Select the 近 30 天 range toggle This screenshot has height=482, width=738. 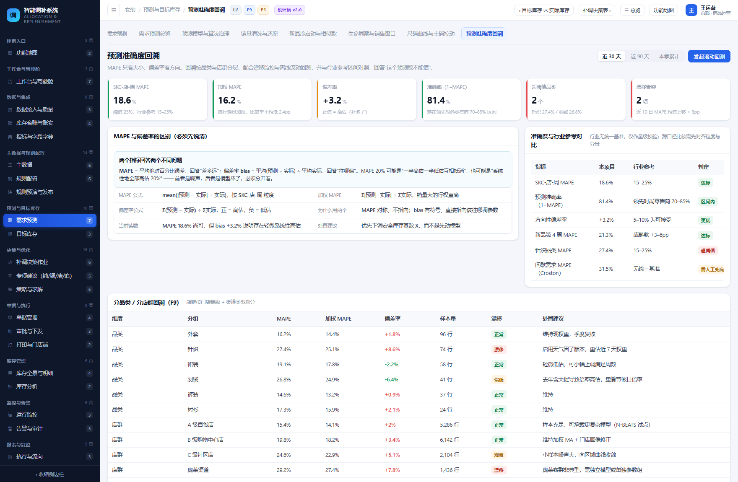(x=611, y=57)
